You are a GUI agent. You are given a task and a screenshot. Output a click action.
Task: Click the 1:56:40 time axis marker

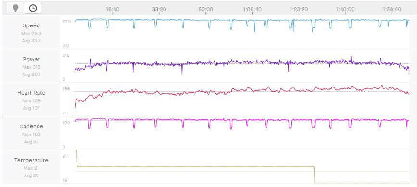point(392,9)
